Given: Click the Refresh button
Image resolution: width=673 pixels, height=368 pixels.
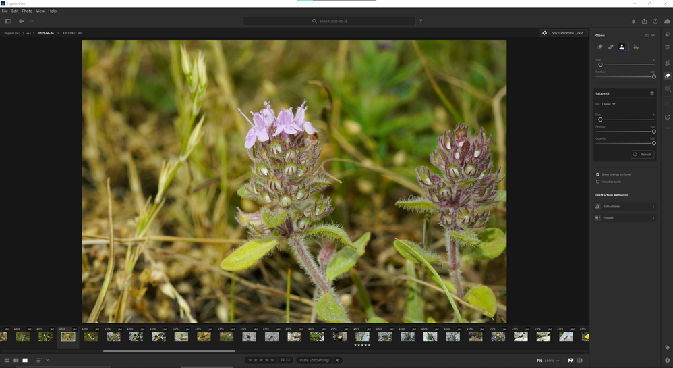Looking at the screenshot, I should (x=642, y=155).
